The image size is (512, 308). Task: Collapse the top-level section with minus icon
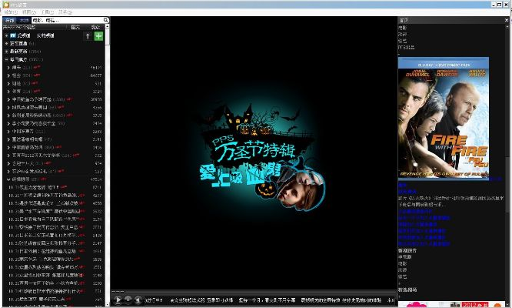click(x=5, y=59)
